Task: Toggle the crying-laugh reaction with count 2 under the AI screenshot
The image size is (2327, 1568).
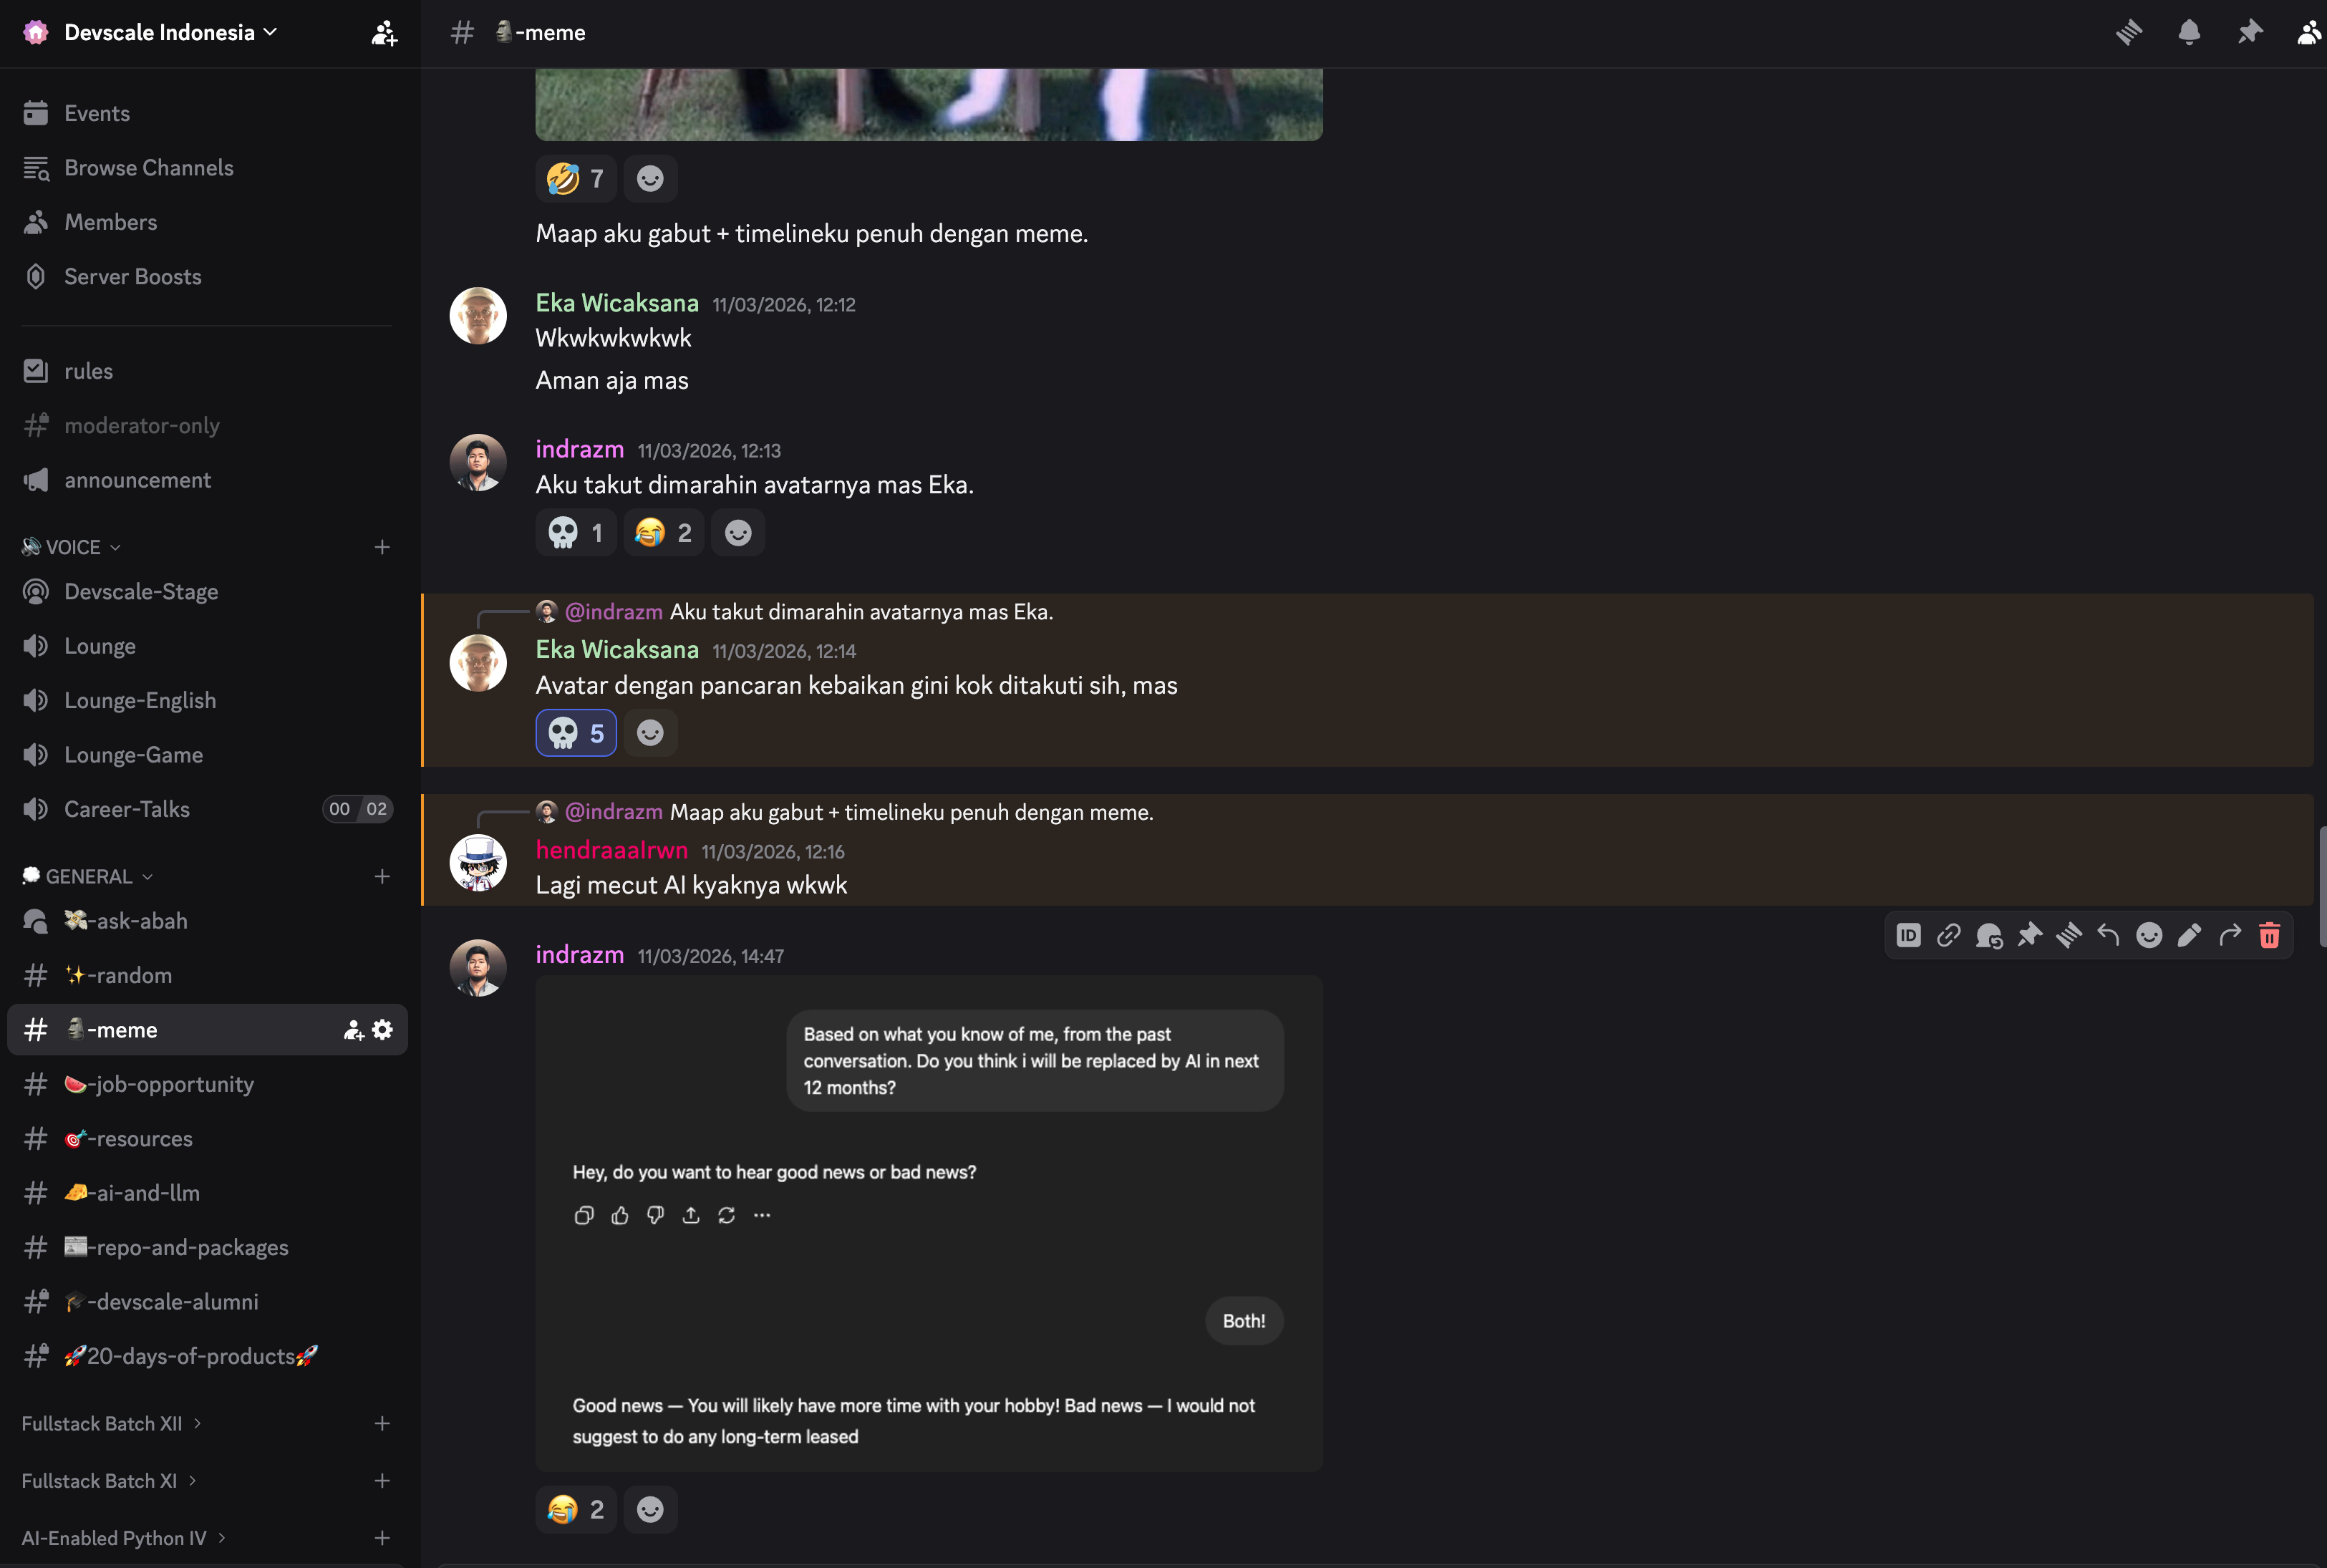Action: (576, 1509)
